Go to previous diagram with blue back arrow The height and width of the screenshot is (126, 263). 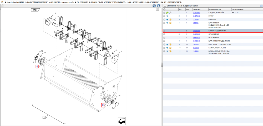[x=154, y=6]
